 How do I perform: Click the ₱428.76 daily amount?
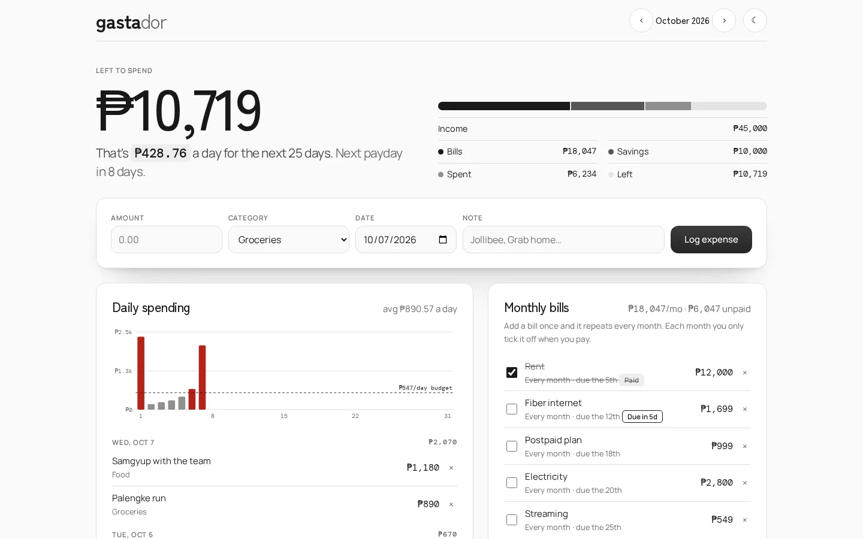161,153
